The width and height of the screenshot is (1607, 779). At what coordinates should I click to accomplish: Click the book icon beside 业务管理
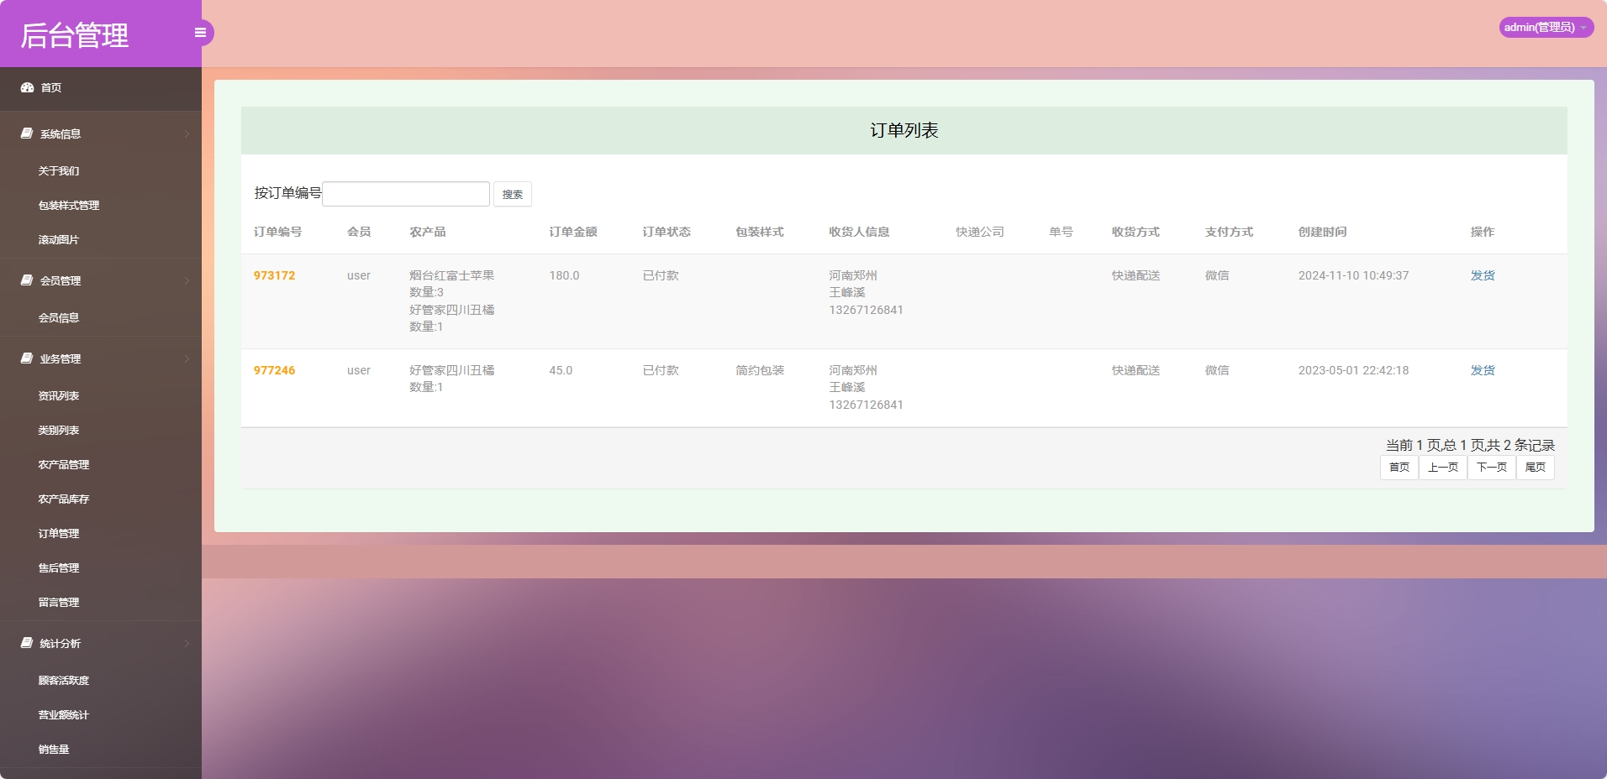[27, 358]
